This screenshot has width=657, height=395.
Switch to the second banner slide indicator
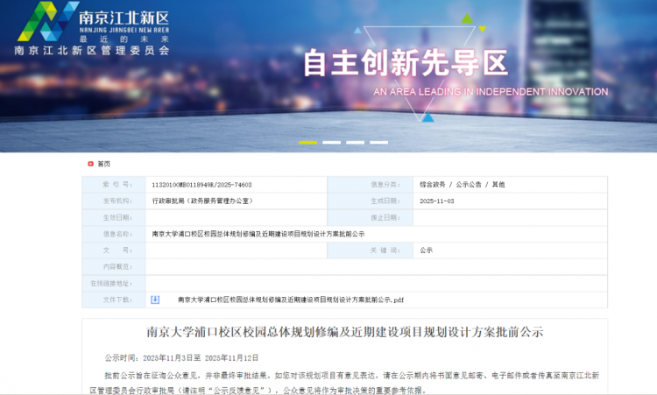tap(332, 142)
